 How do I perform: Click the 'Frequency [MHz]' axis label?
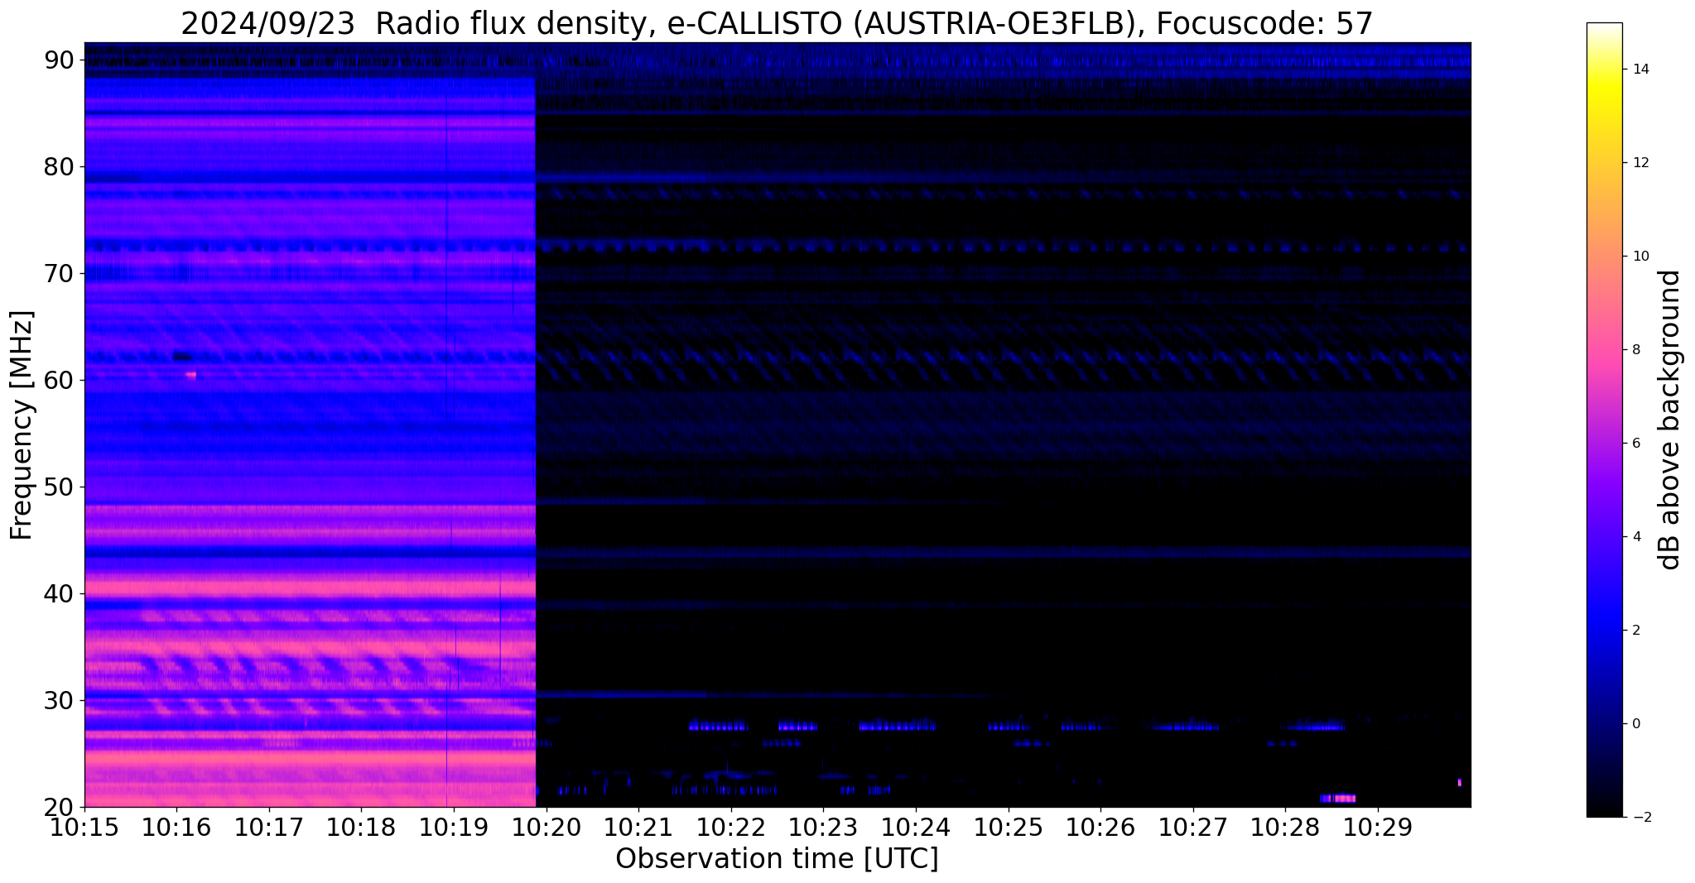click(x=22, y=425)
